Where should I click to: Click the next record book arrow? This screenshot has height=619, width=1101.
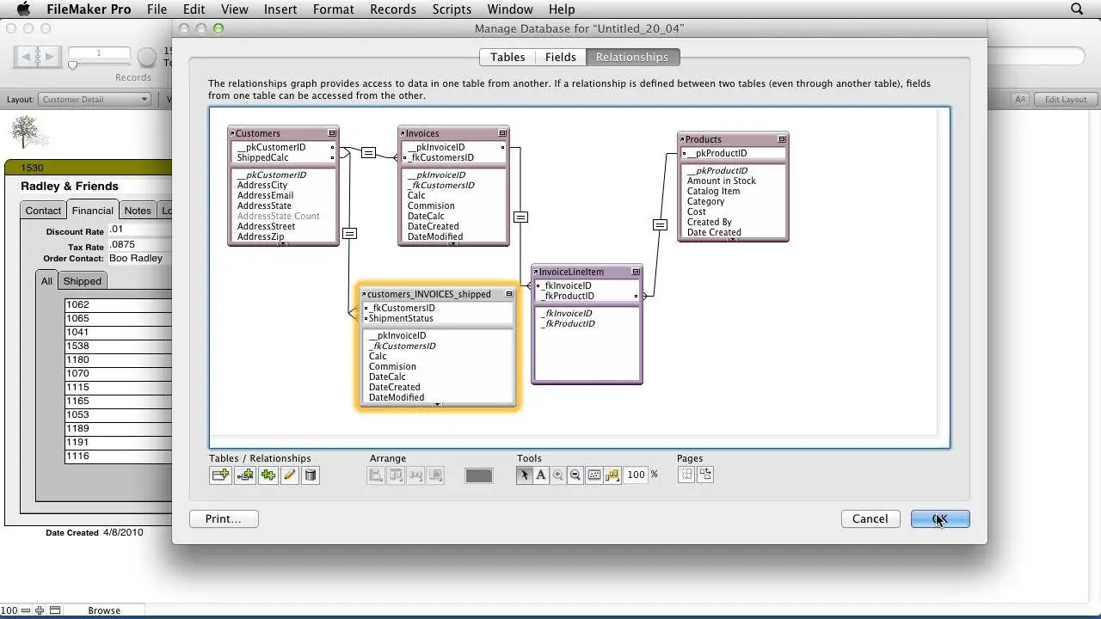point(48,57)
